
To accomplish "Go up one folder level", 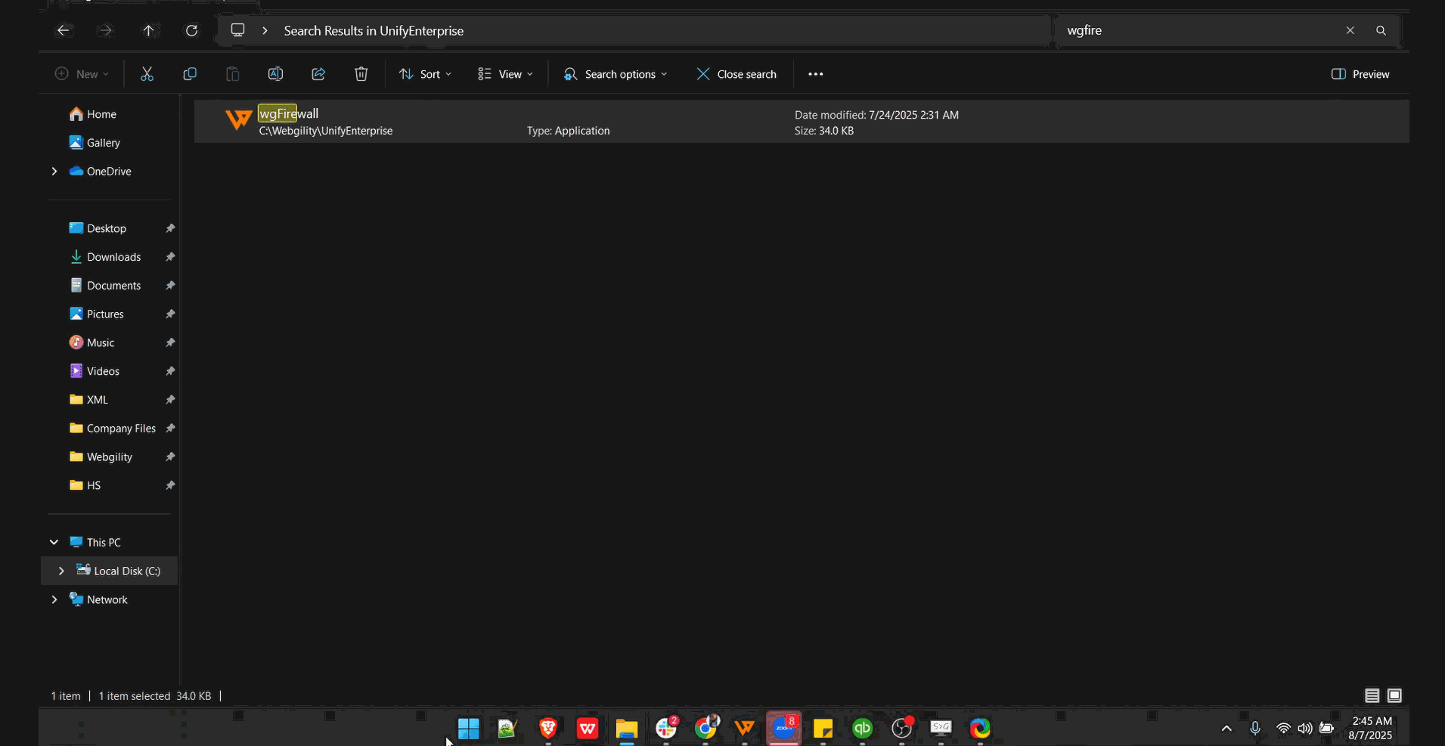I will (x=148, y=31).
